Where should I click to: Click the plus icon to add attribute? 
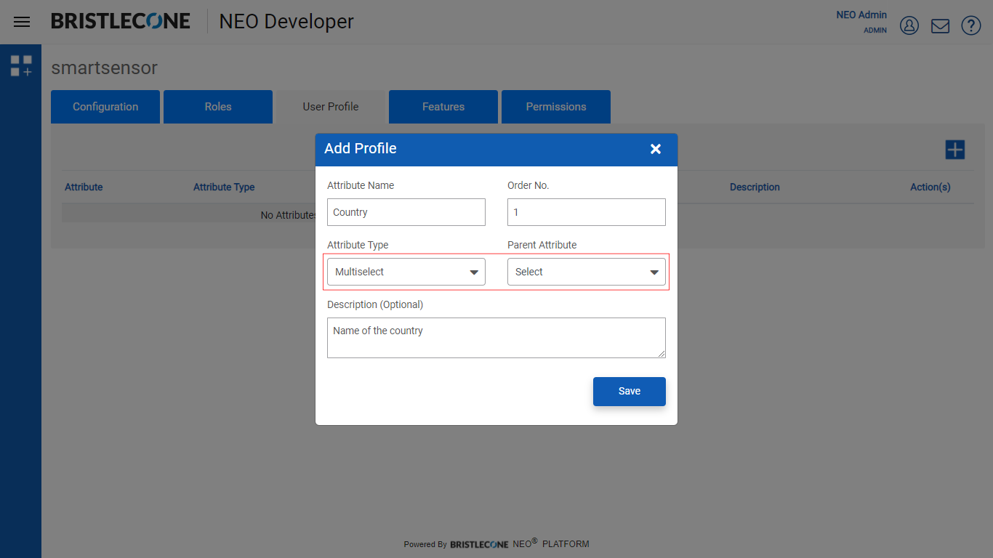(x=954, y=150)
